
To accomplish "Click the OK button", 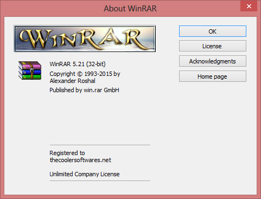I will (213, 31).
